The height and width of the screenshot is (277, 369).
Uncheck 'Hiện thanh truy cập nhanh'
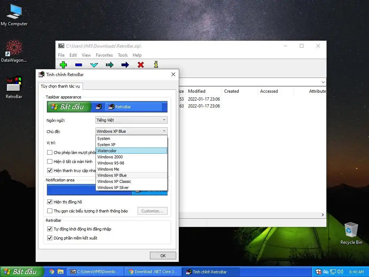pyautogui.click(x=50, y=170)
